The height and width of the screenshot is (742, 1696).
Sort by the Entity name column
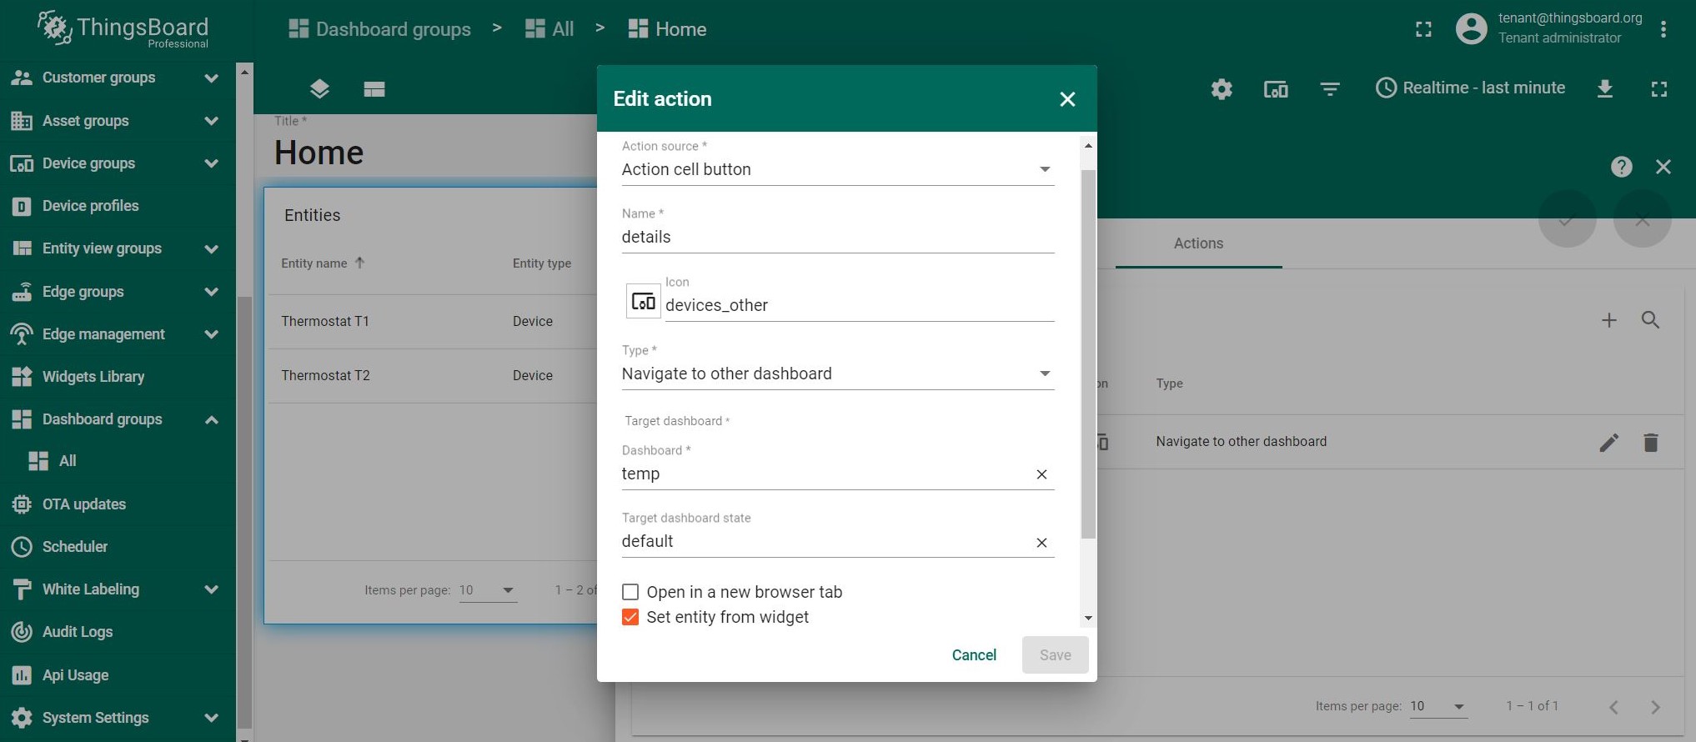(x=324, y=263)
